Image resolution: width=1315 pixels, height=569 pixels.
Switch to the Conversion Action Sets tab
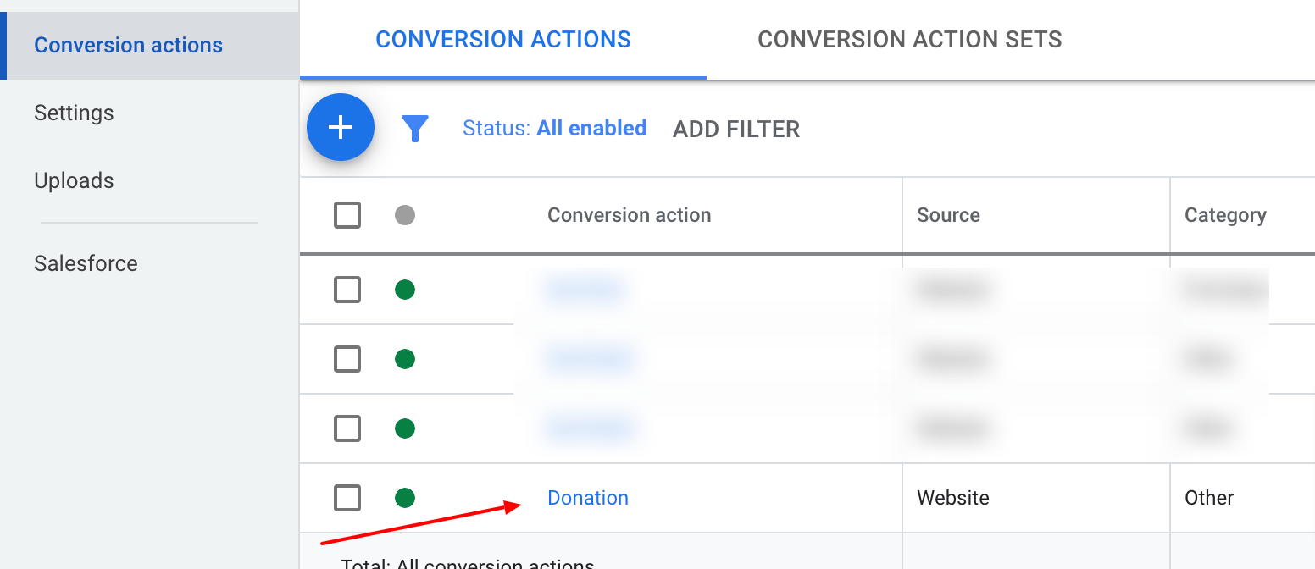pyautogui.click(x=909, y=39)
